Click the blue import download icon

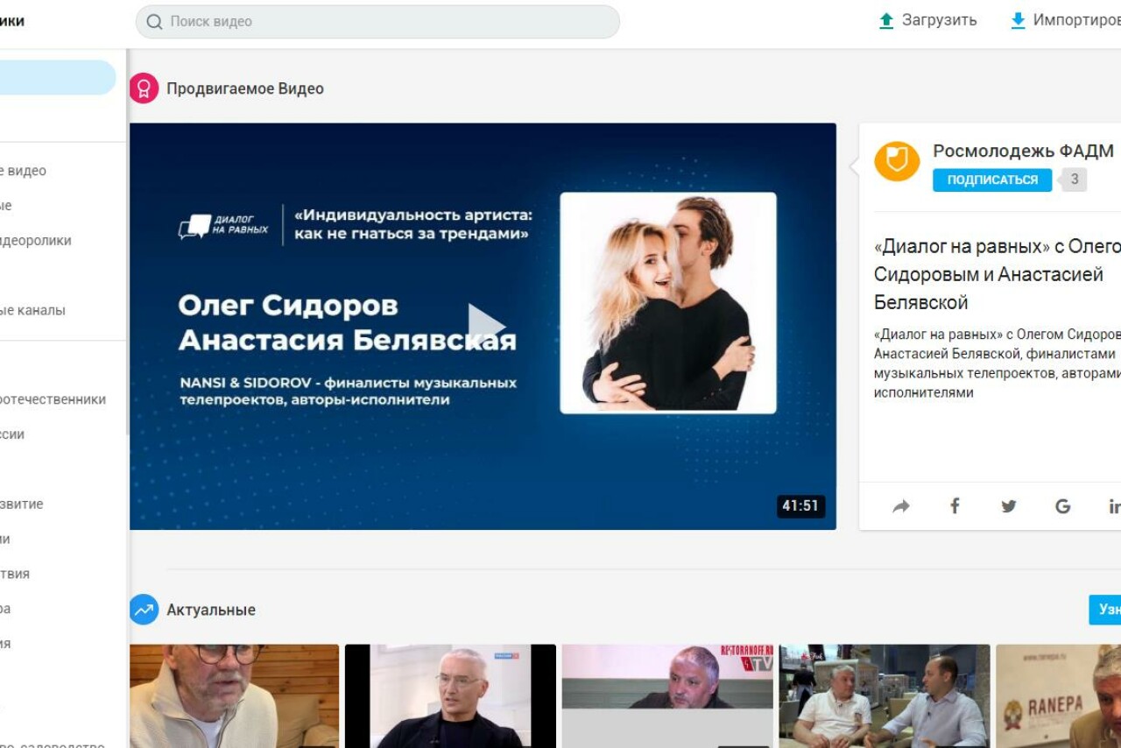[1018, 21]
